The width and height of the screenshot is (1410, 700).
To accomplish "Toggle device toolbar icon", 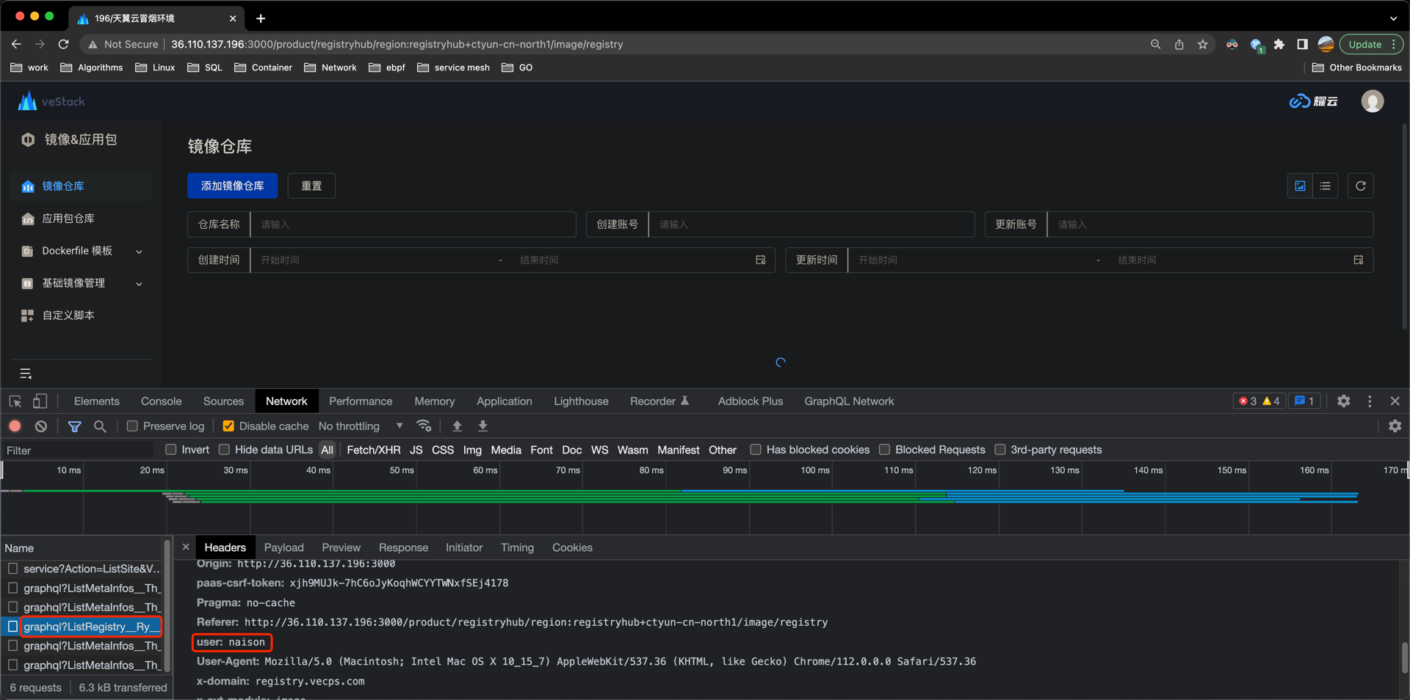I will (40, 401).
